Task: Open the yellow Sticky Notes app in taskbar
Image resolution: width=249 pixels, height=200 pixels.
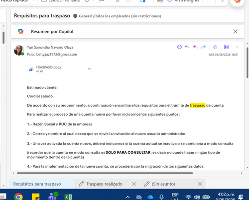Action: coord(36,197)
